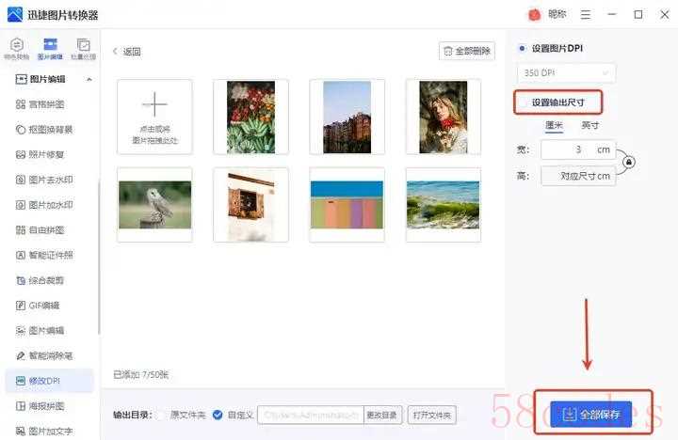Select 图片去水印 tool

click(44, 180)
